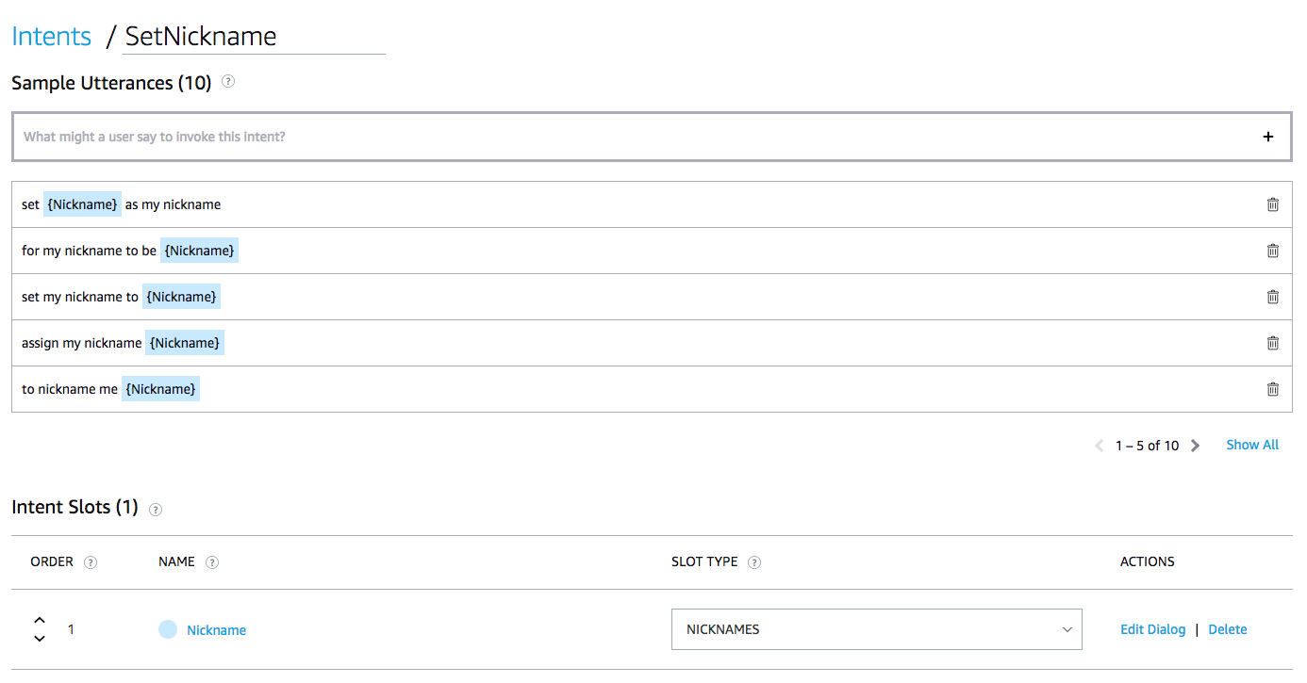Open help icon beside Intent Slots heading
Viewport: 1307px width, 683px height.
pos(156,509)
